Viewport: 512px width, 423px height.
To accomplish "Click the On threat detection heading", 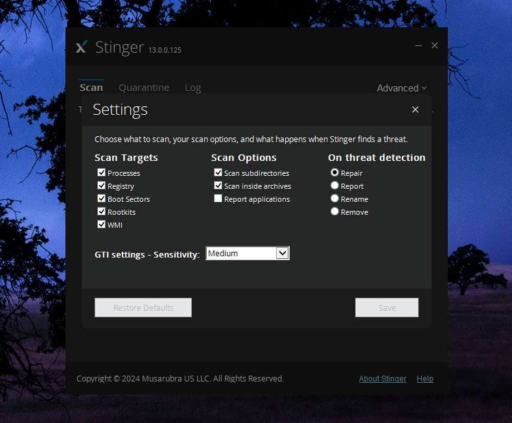I will point(377,158).
